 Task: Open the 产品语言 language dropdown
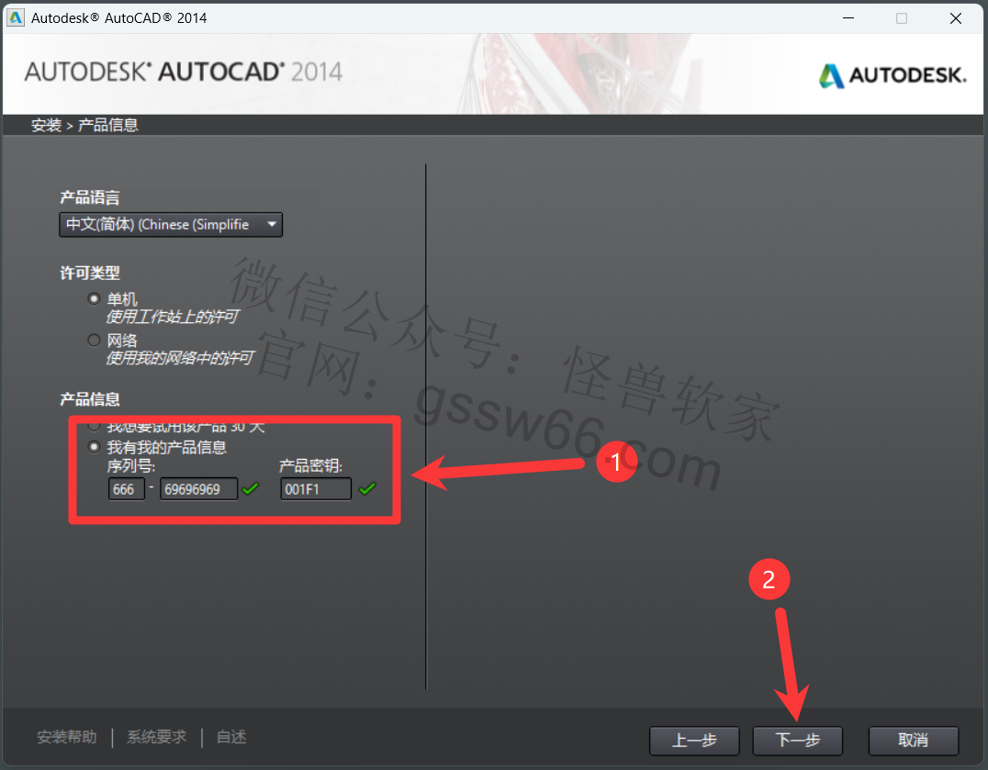(171, 225)
